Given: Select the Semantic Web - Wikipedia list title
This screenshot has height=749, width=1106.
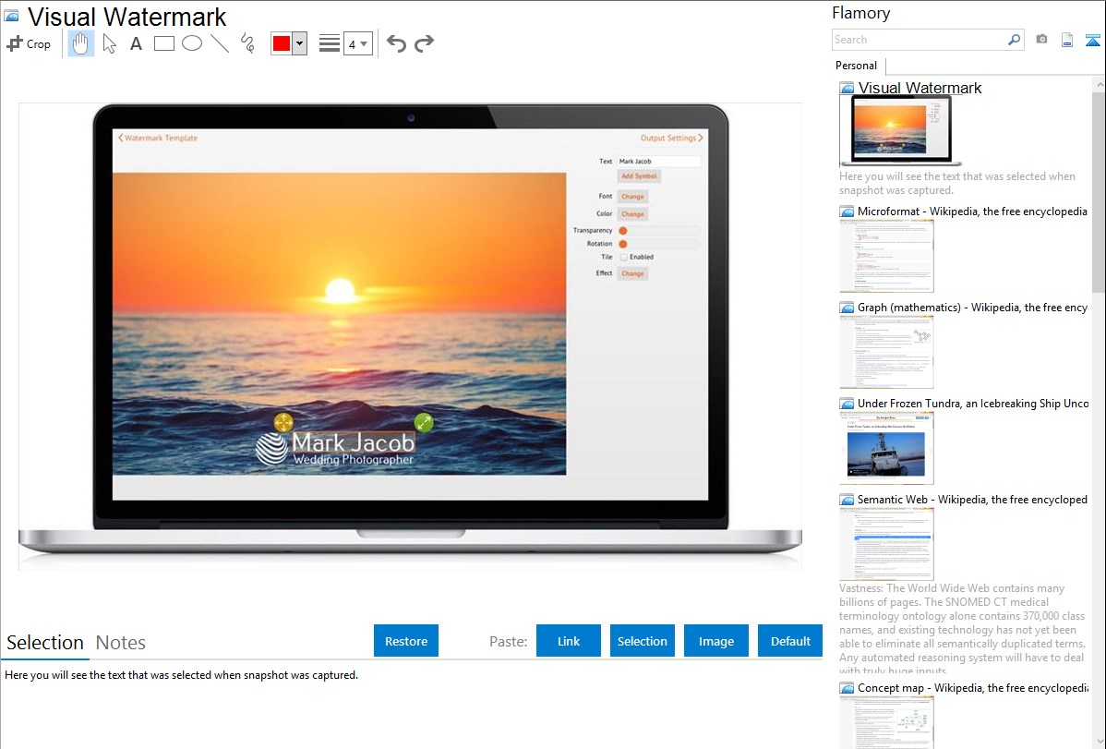Looking at the screenshot, I should pos(972,499).
